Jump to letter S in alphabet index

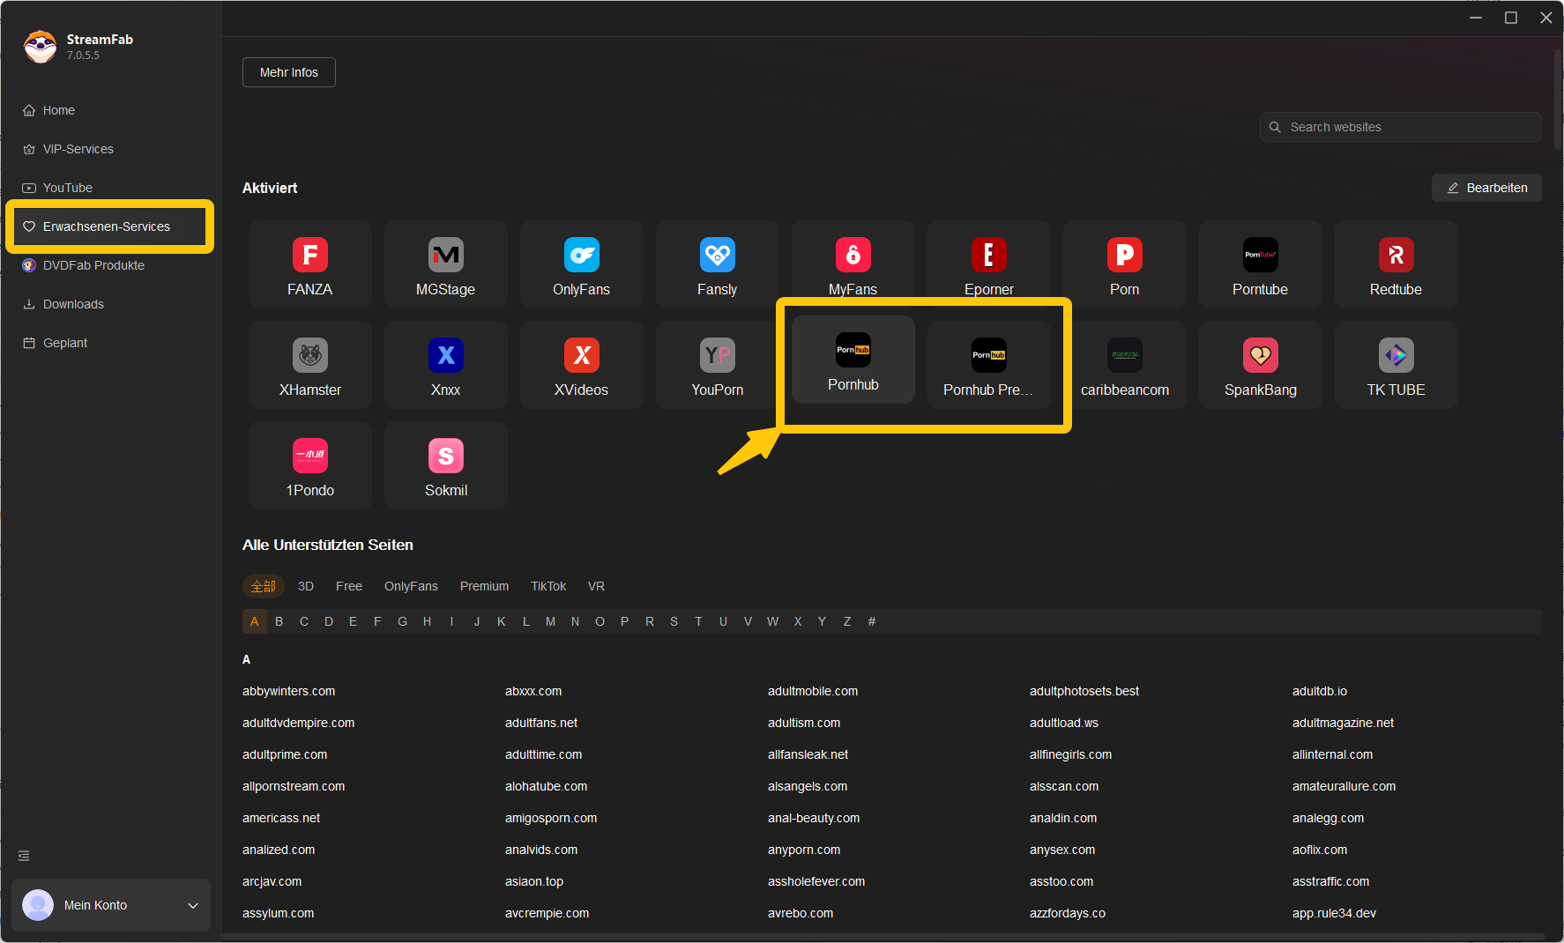674,621
